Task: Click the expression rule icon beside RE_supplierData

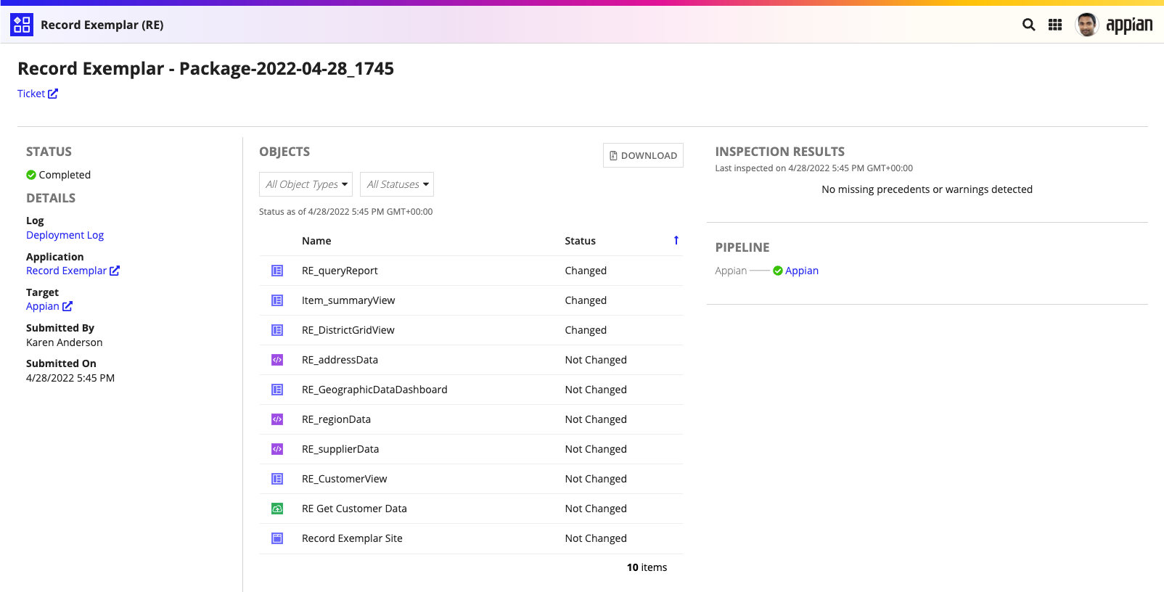Action: coord(277,449)
